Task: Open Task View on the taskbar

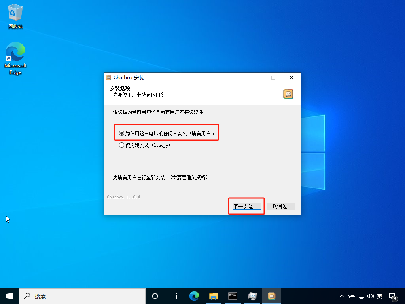Action: pyautogui.click(x=174, y=296)
